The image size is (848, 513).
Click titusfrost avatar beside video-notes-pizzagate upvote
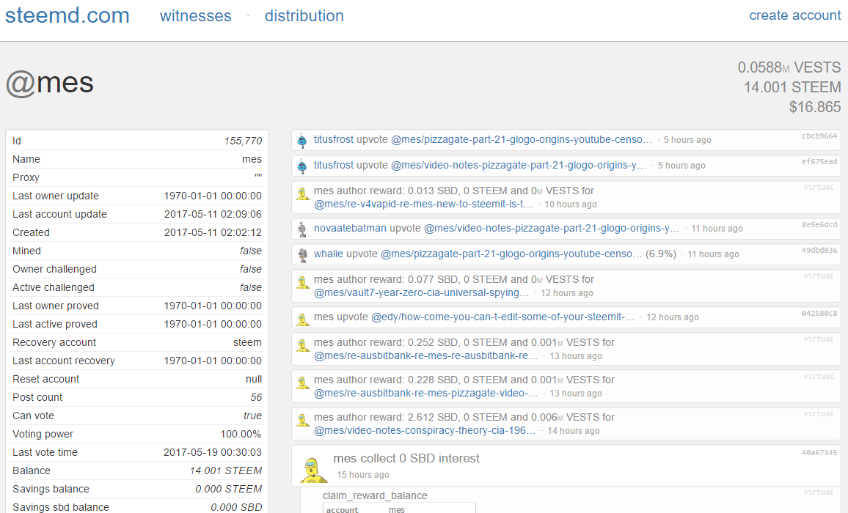pos(302,166)
